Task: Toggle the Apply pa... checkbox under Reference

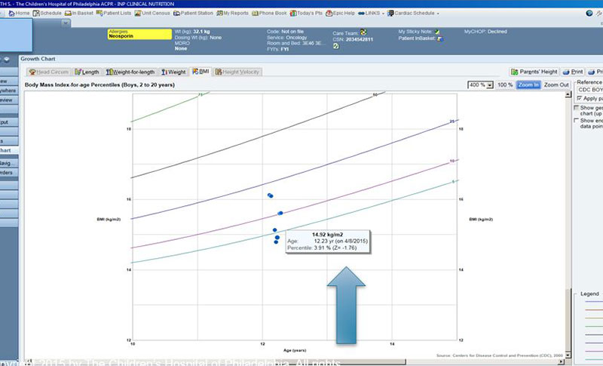Action: 580,99
